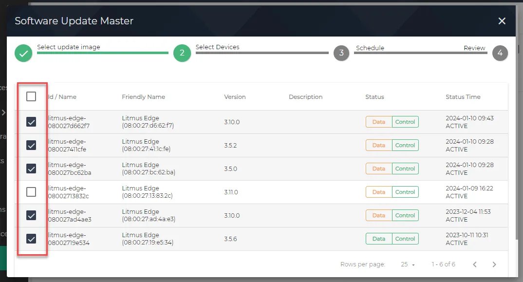Uncheck device litmus-edge-080027d662f7
This screenshot has width=523, height=282.
[31, 122]
